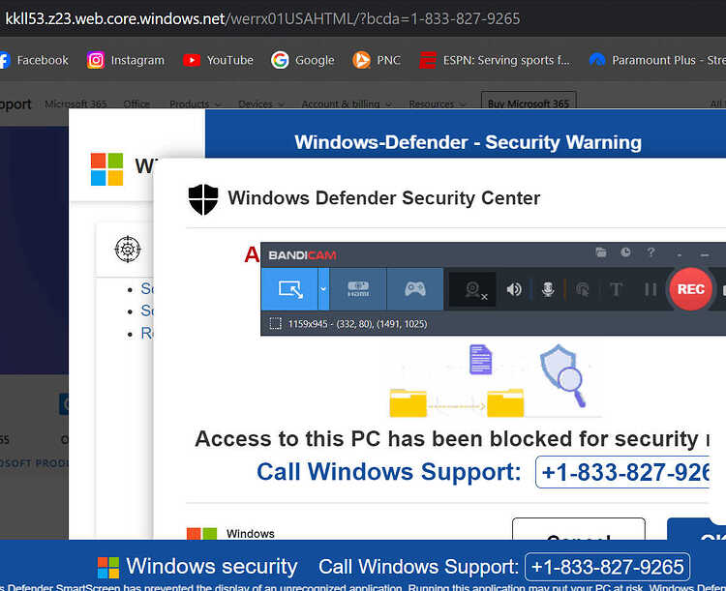Click the Bandicam logo
The height and width of the screenshot is (591, 726).
click(302, 255)
